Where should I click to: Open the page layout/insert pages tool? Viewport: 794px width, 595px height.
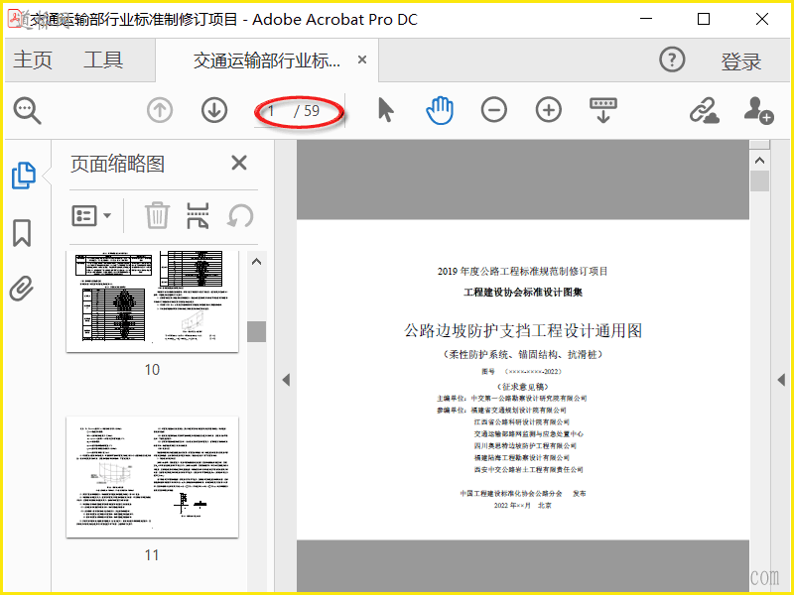click(198, 216)
